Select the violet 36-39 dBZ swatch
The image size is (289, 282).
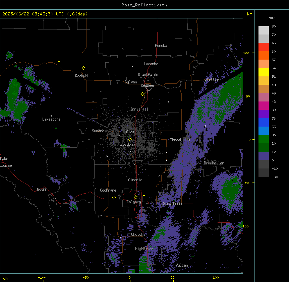click(264, 114)
